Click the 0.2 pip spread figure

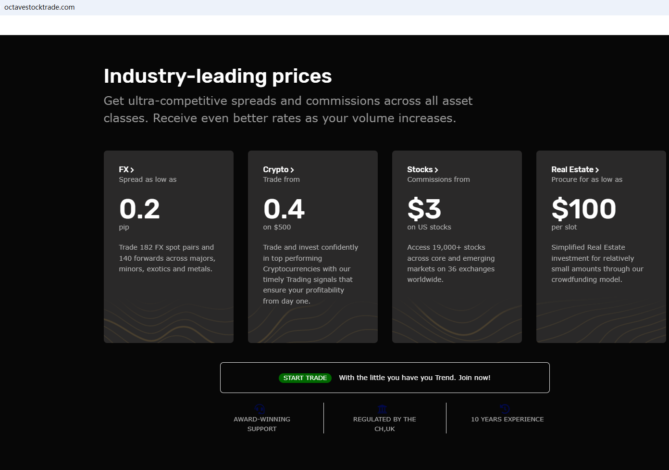tap(139, 209)
